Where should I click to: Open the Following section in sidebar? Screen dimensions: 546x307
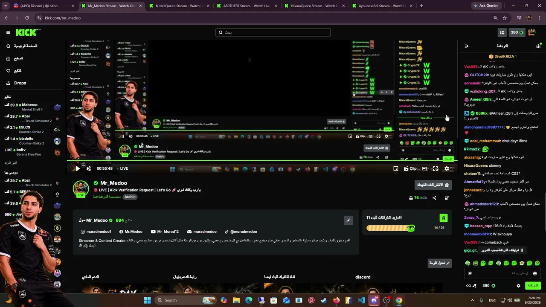pyautogui.click(x=14, y=71)
